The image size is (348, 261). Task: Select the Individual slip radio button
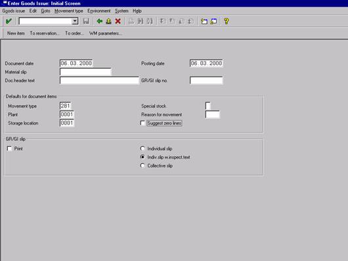coord(142,148)
